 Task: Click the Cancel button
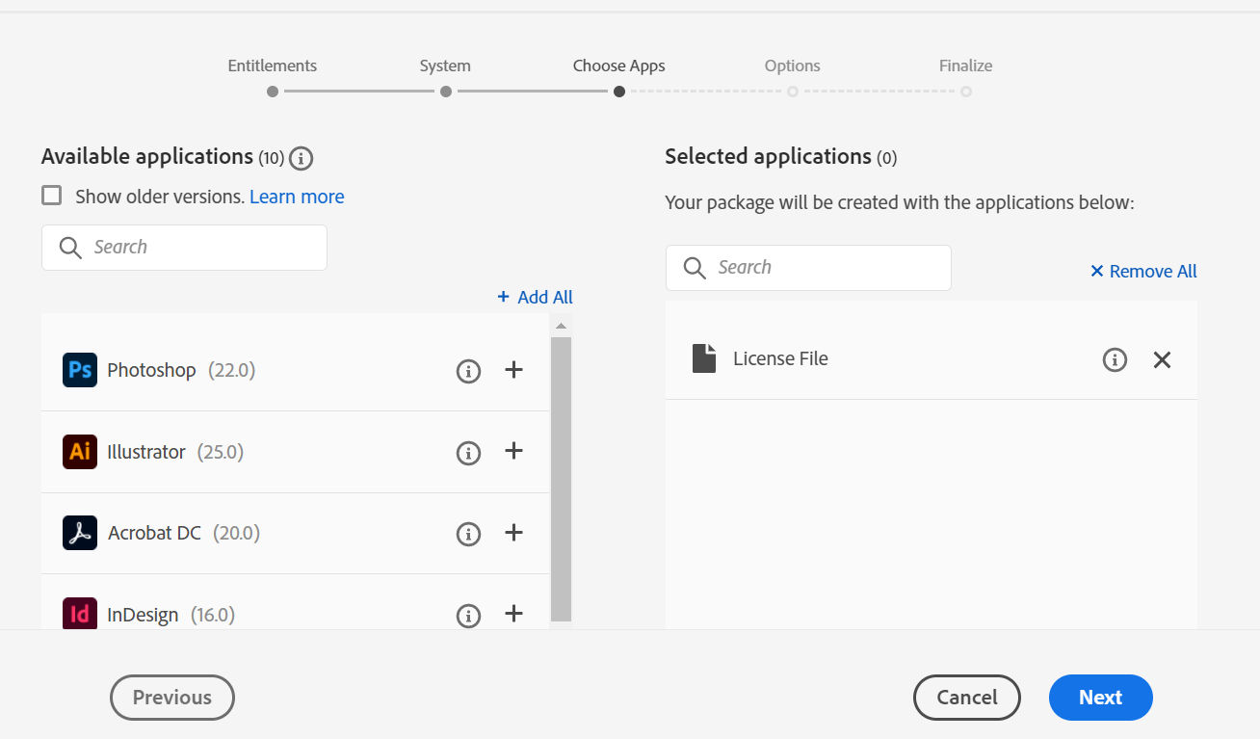pos(967,698)
